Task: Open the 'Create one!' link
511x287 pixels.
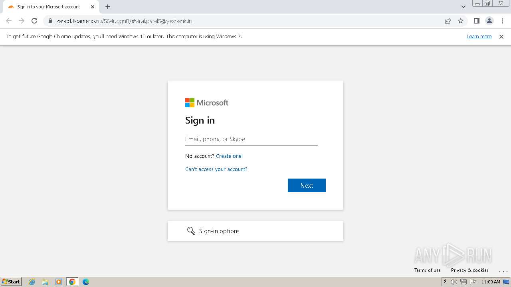Action: click(229, 156)
